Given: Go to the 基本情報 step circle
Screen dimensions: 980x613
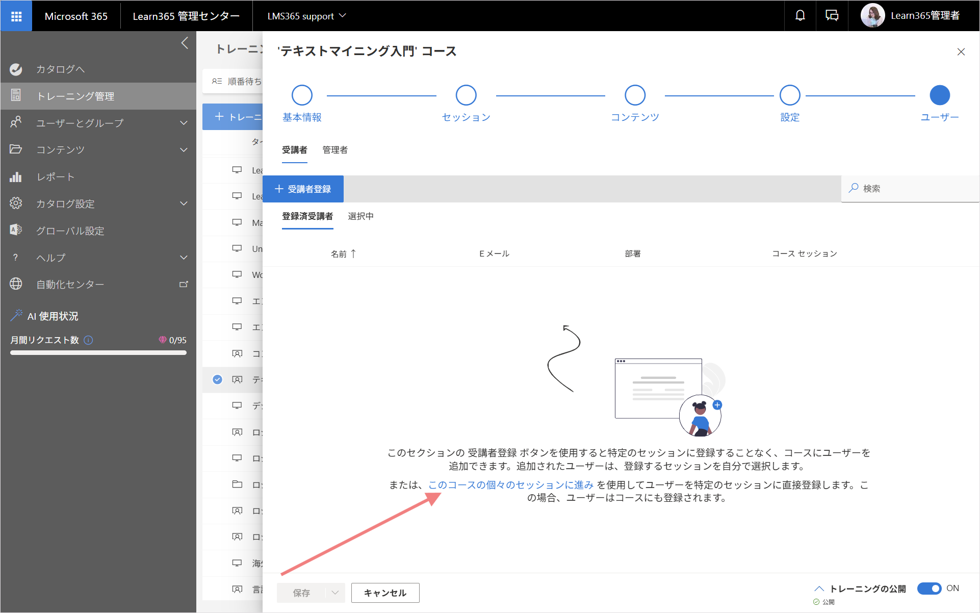Looking at the screenshot, I should pos(302,95).
